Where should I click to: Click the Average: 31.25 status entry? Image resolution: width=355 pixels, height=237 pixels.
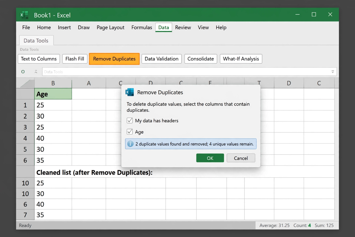pyautogui.click(x=274, y=225)
